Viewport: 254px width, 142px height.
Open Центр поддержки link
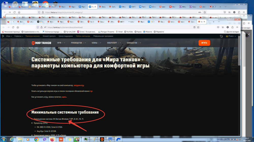pos(66,36)
